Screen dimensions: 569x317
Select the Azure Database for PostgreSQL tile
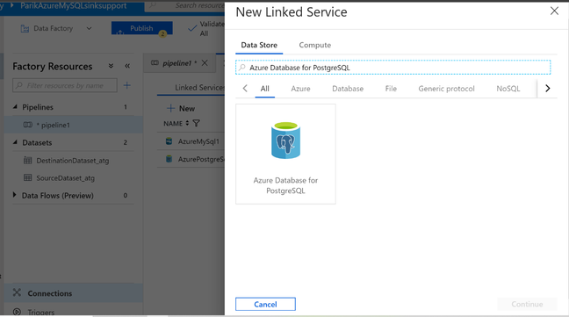(x=285, y=155)
